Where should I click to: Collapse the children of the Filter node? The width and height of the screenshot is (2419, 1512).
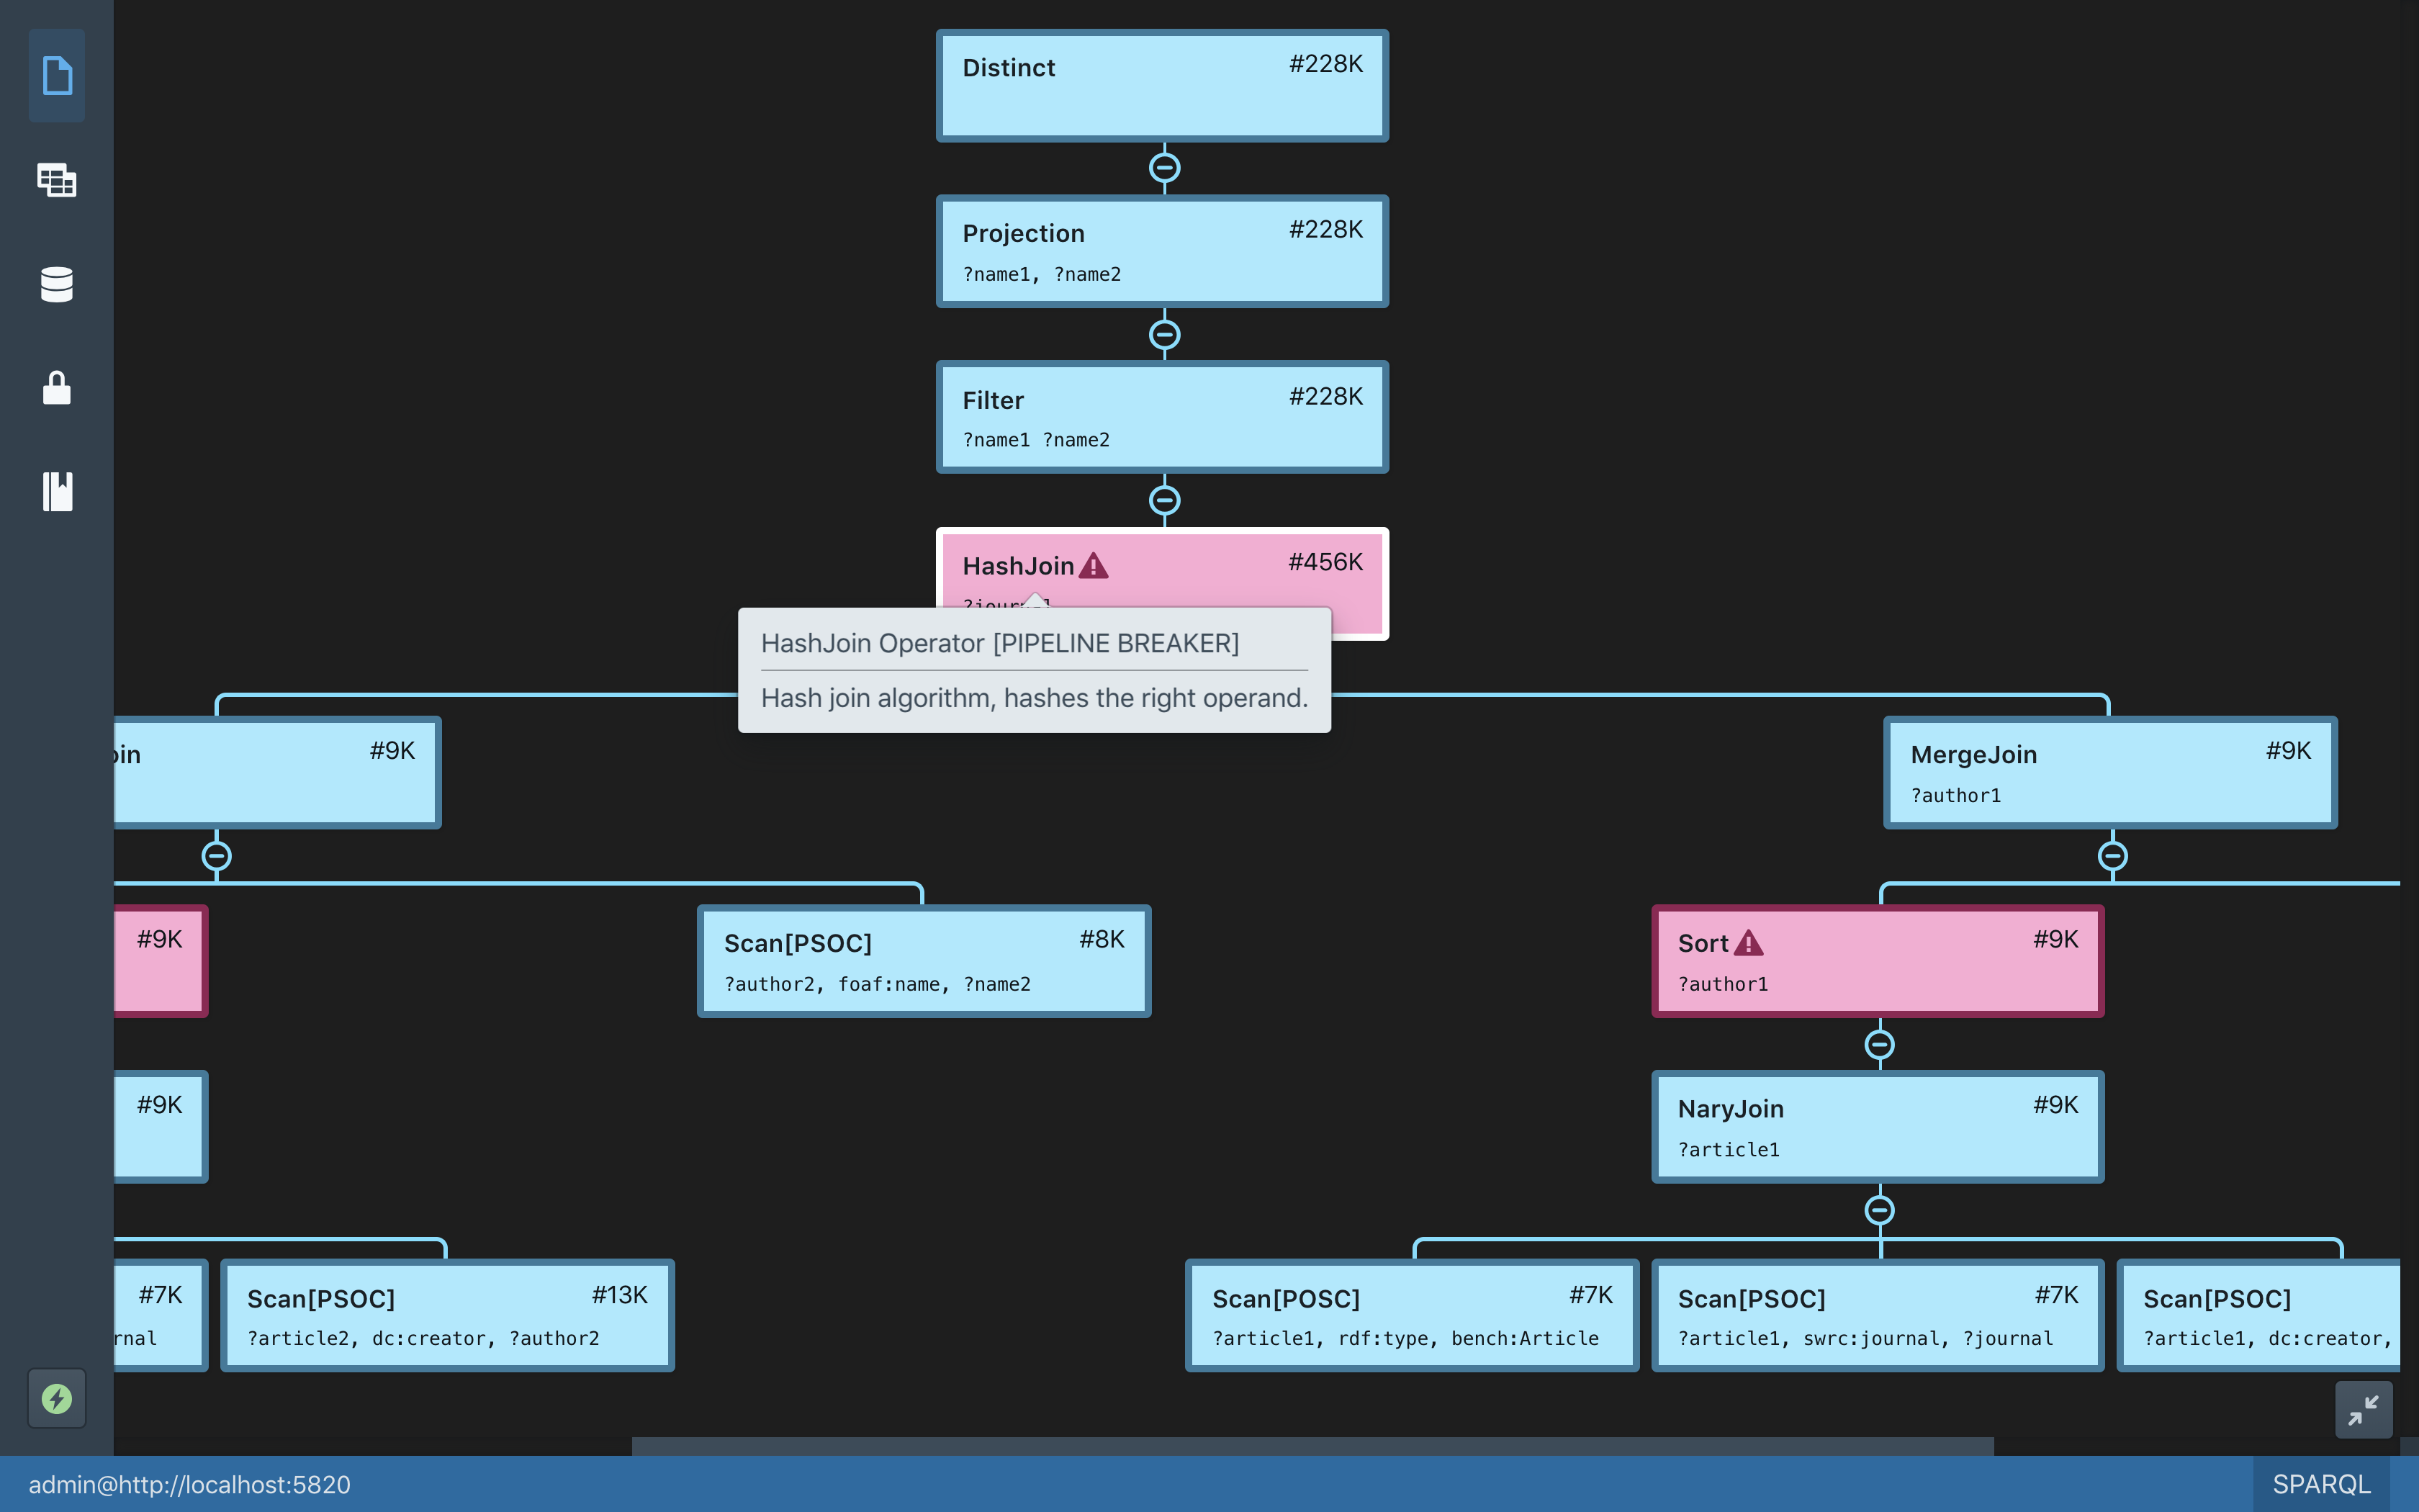[x=1163, y=500]
